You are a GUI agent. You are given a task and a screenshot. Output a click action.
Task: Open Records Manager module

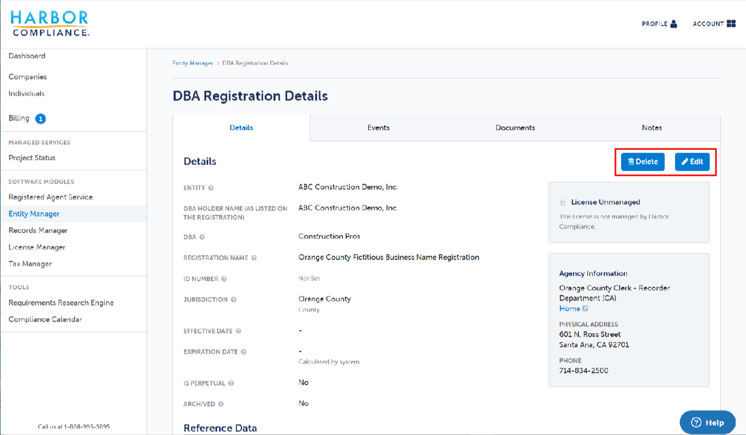click(x=38, y=230)
